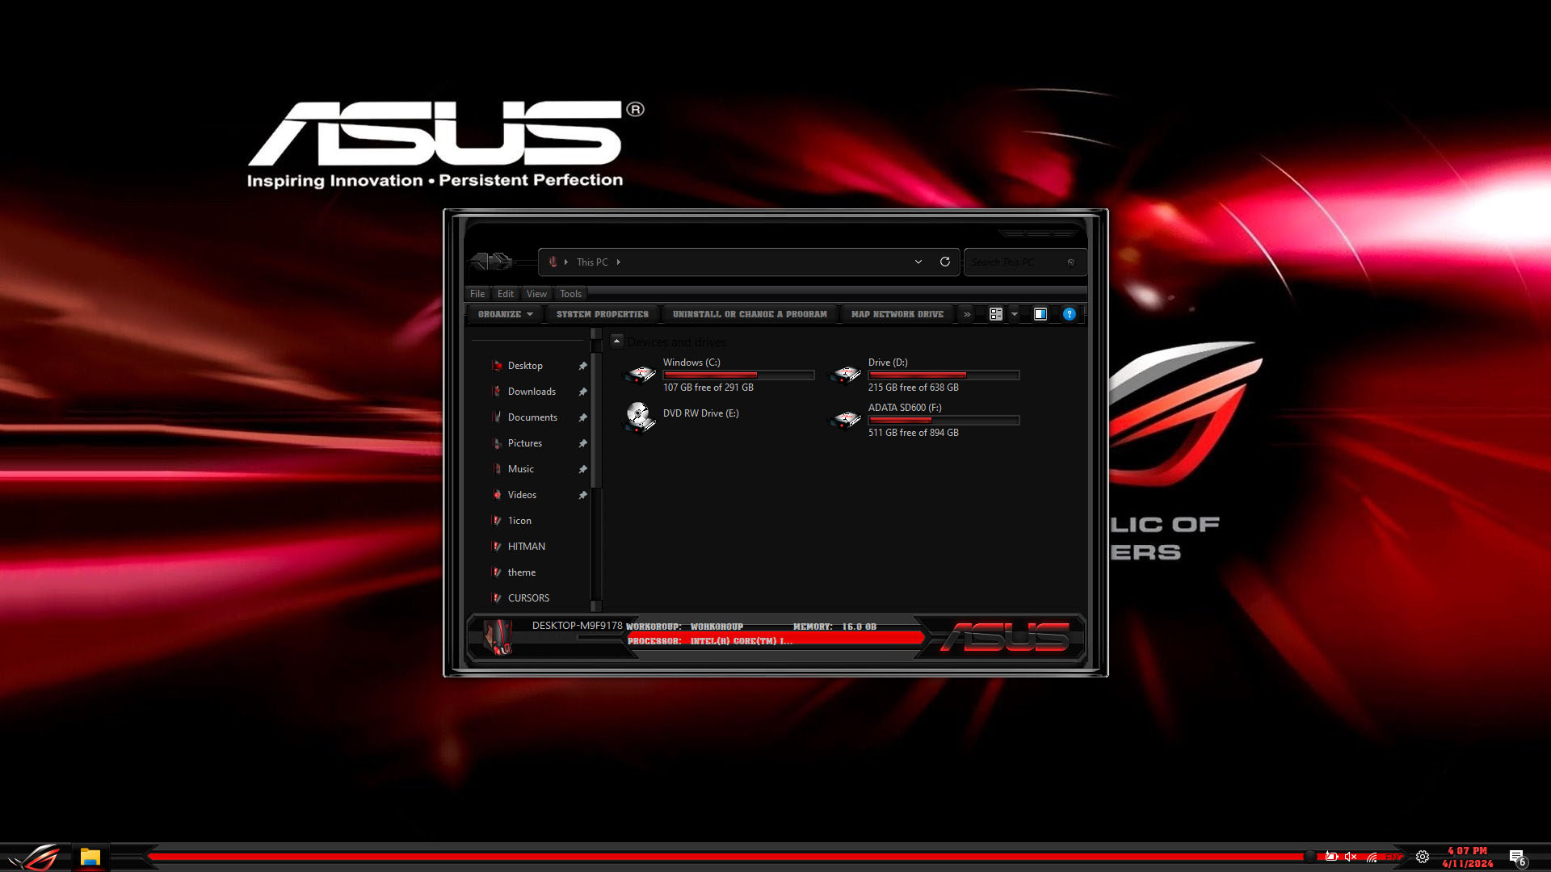Collapse the Devices and drives group

coord(616,342)
